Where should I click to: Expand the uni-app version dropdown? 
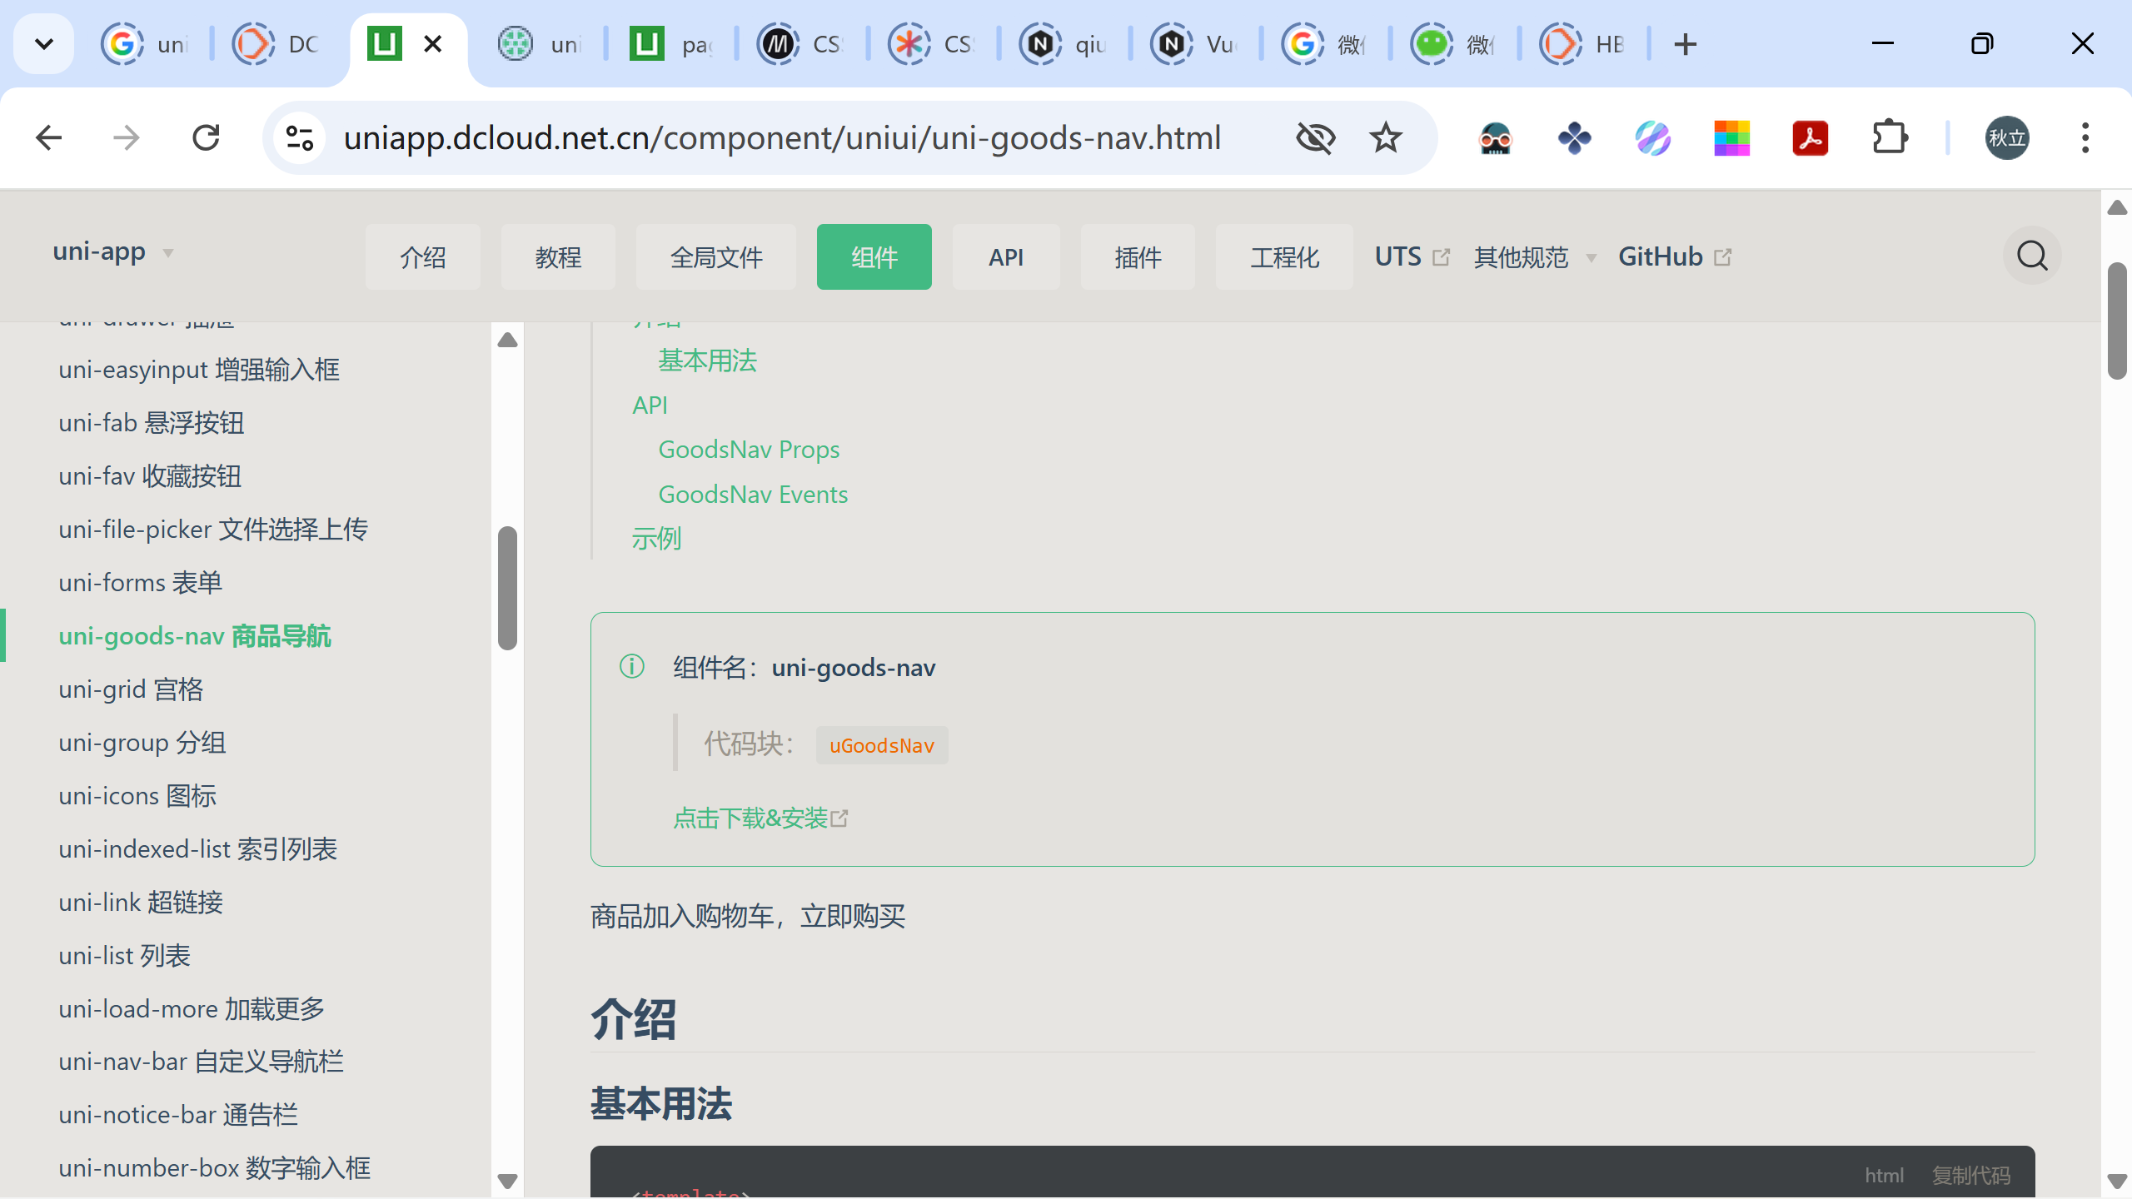pos(114,251)
